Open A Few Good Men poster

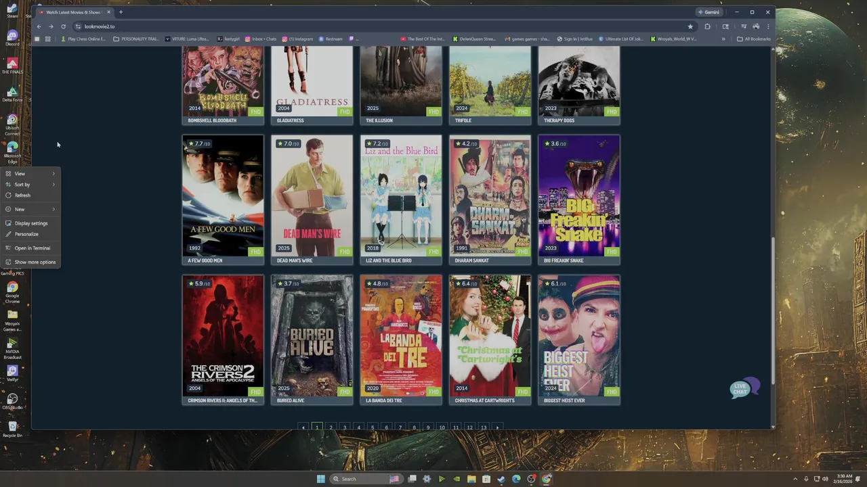pos(223,195)
